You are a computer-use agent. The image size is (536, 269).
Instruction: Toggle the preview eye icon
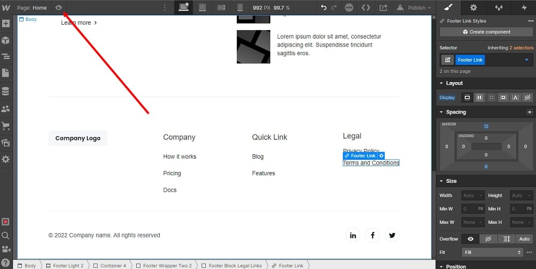coord(59,8)
